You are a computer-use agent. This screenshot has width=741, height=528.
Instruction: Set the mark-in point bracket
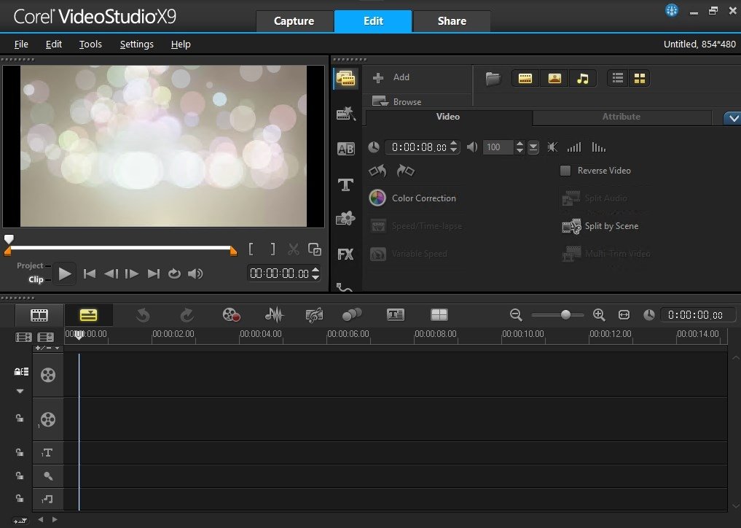click(x=251, y=249)
